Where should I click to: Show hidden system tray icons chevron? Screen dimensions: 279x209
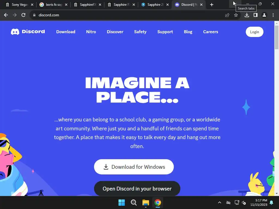[220, 202]
